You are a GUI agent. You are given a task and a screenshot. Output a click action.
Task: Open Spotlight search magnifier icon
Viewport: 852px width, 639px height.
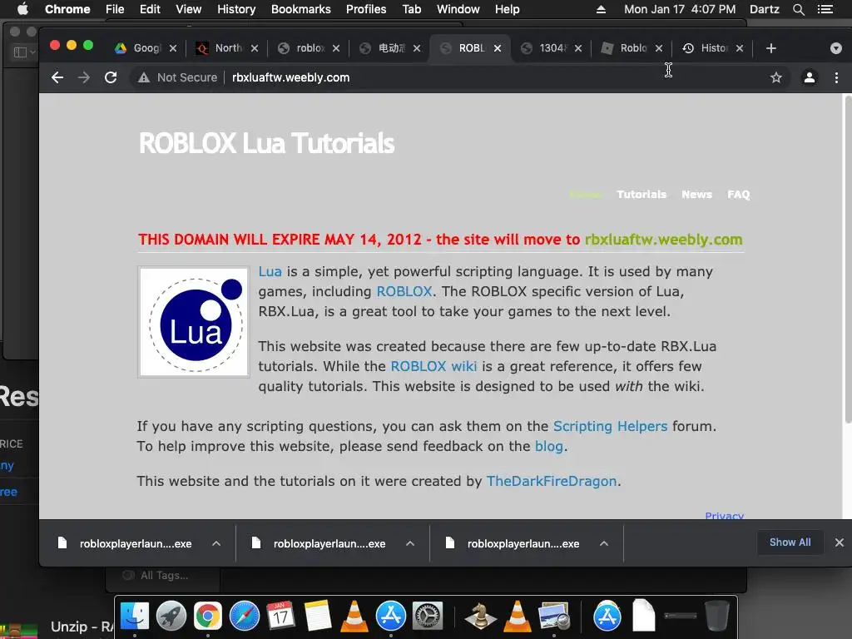point(799,9)
